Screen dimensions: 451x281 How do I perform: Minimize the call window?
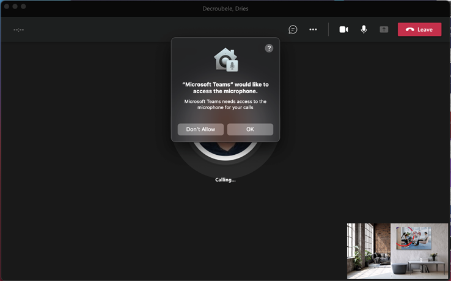[15, 7]
